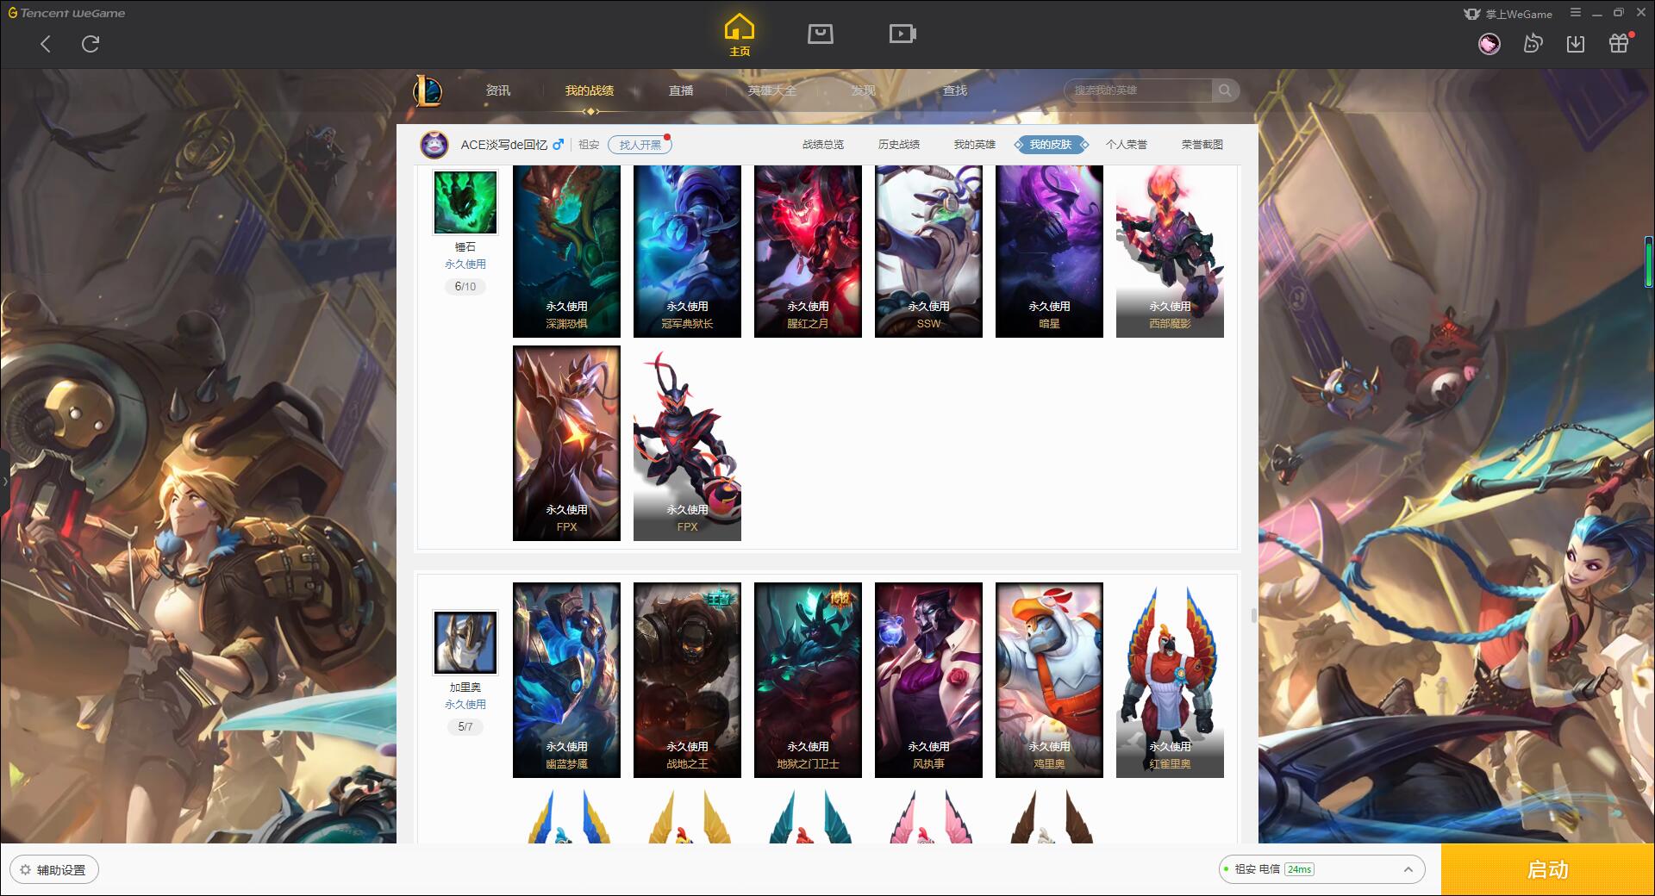
Task: Refresh the page with the reload icon
Action: coord(91,44)
